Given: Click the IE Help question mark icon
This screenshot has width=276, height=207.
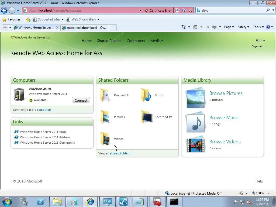Looking at the screenshot, I should (268, 27).
